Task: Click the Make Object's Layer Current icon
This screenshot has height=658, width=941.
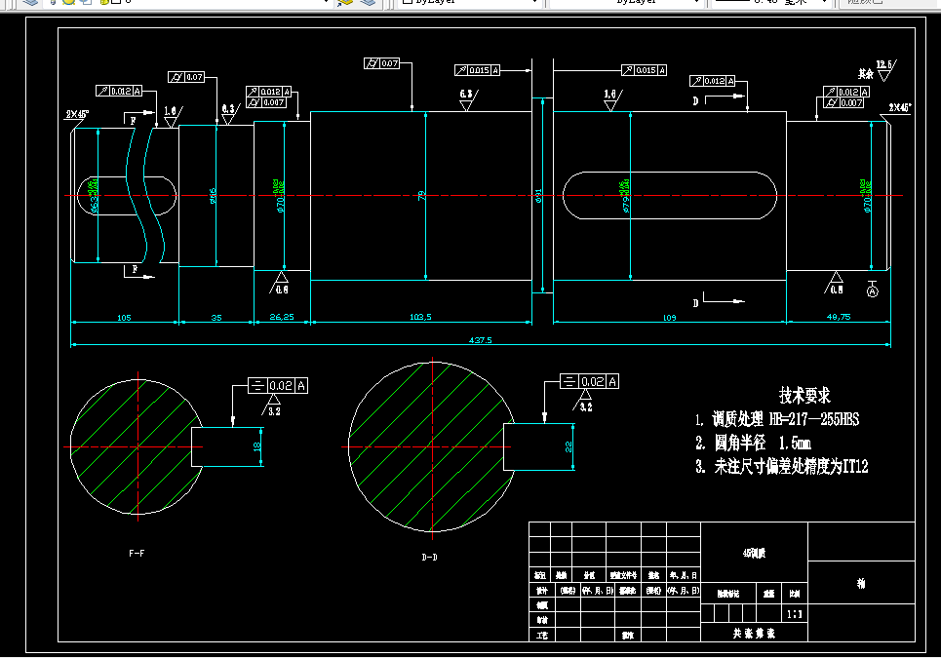Action: click(x=344, y=2)
